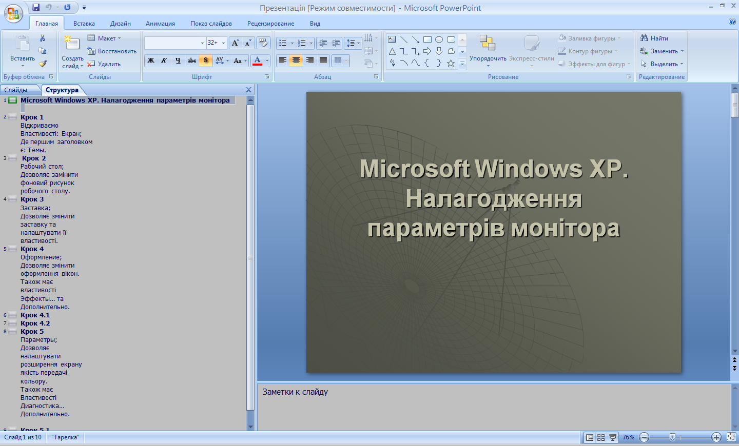The width and height of the screenshot is (739, 446).
Task: Expand the shapes gallery More arrow
Action: 462,64
